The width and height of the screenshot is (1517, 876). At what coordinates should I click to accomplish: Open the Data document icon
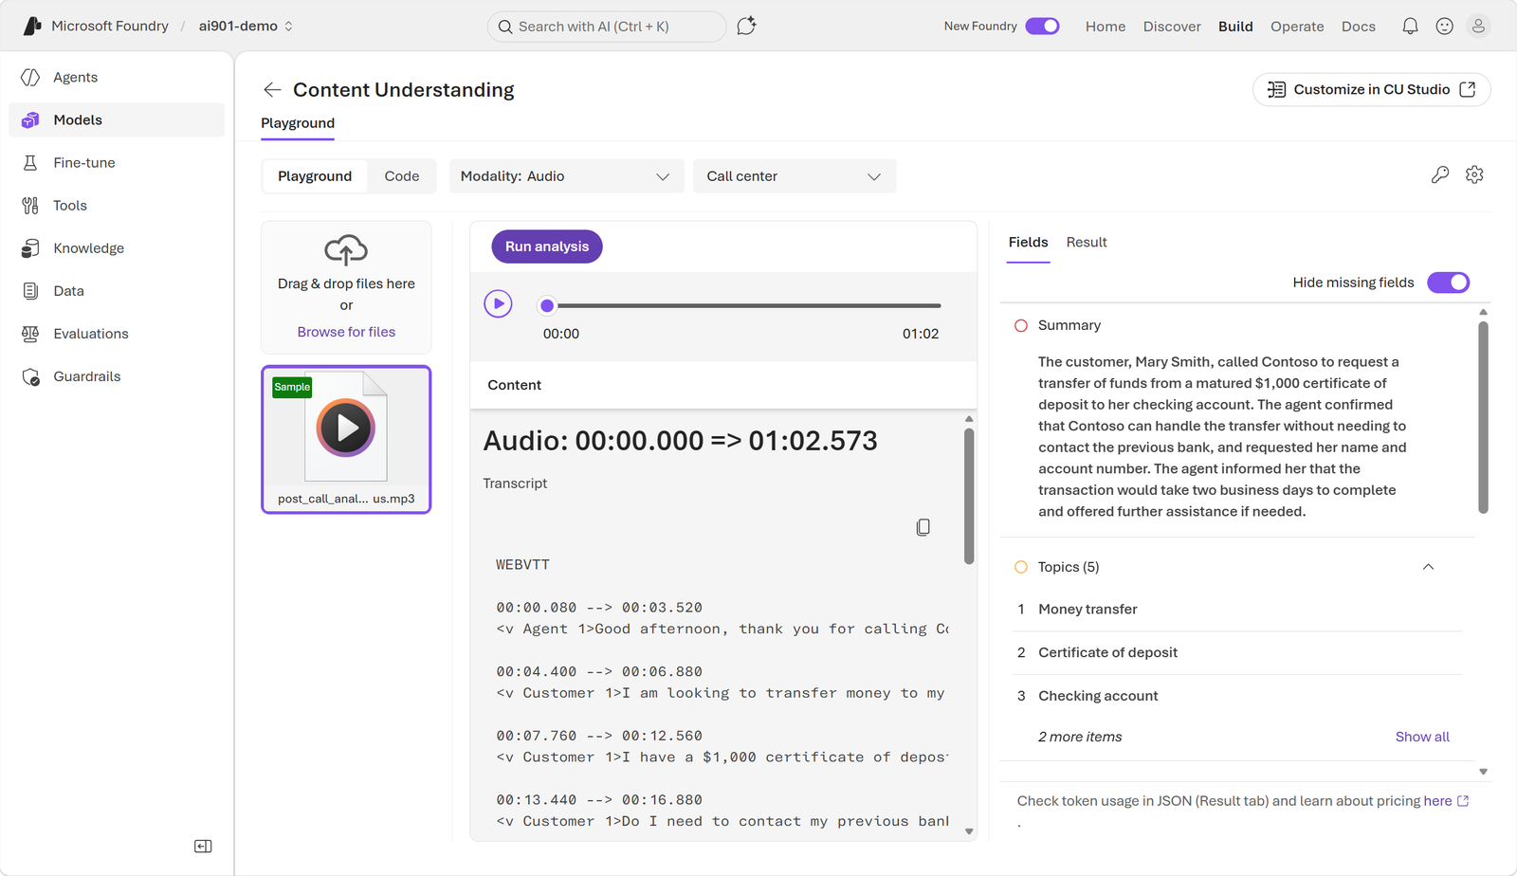pos(30,291)
